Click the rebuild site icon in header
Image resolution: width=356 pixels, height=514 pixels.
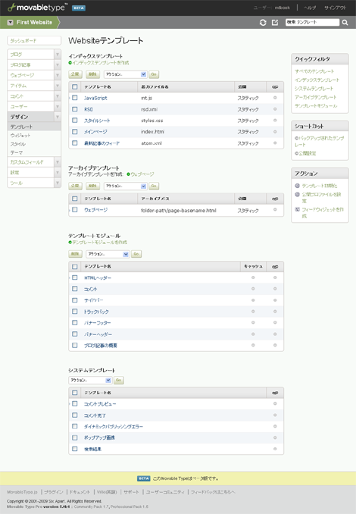click(x=263, y=22)
